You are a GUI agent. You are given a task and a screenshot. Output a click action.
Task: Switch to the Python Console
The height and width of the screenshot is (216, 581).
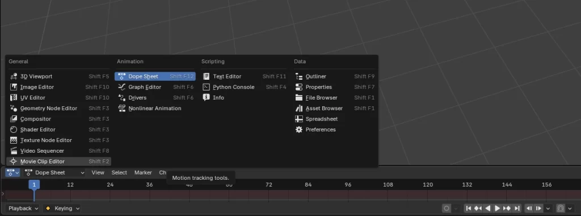[244, 87]
